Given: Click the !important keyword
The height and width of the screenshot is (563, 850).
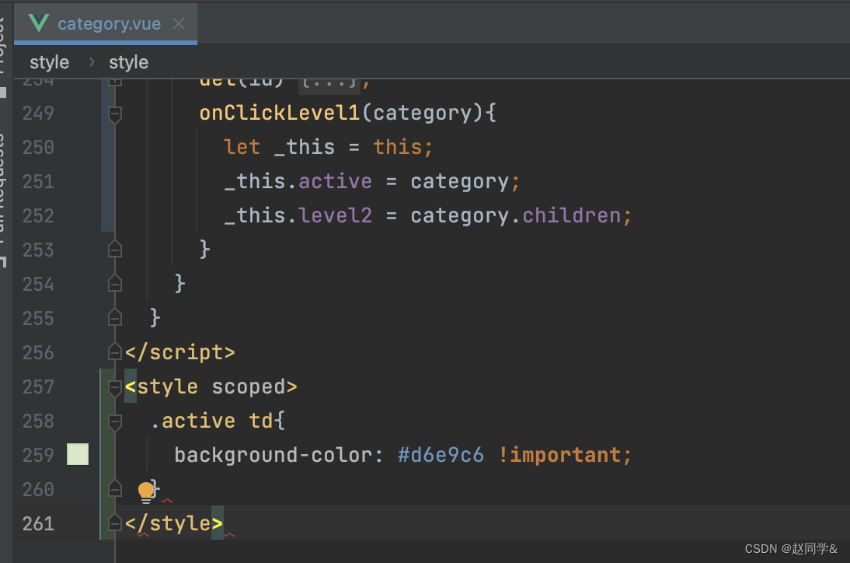Looking at the screenshot, I should pos(559,455).
